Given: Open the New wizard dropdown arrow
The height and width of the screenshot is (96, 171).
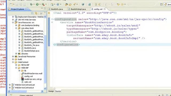Looking at the screenshot, I should pyautogui.click(x=14, y=4).
